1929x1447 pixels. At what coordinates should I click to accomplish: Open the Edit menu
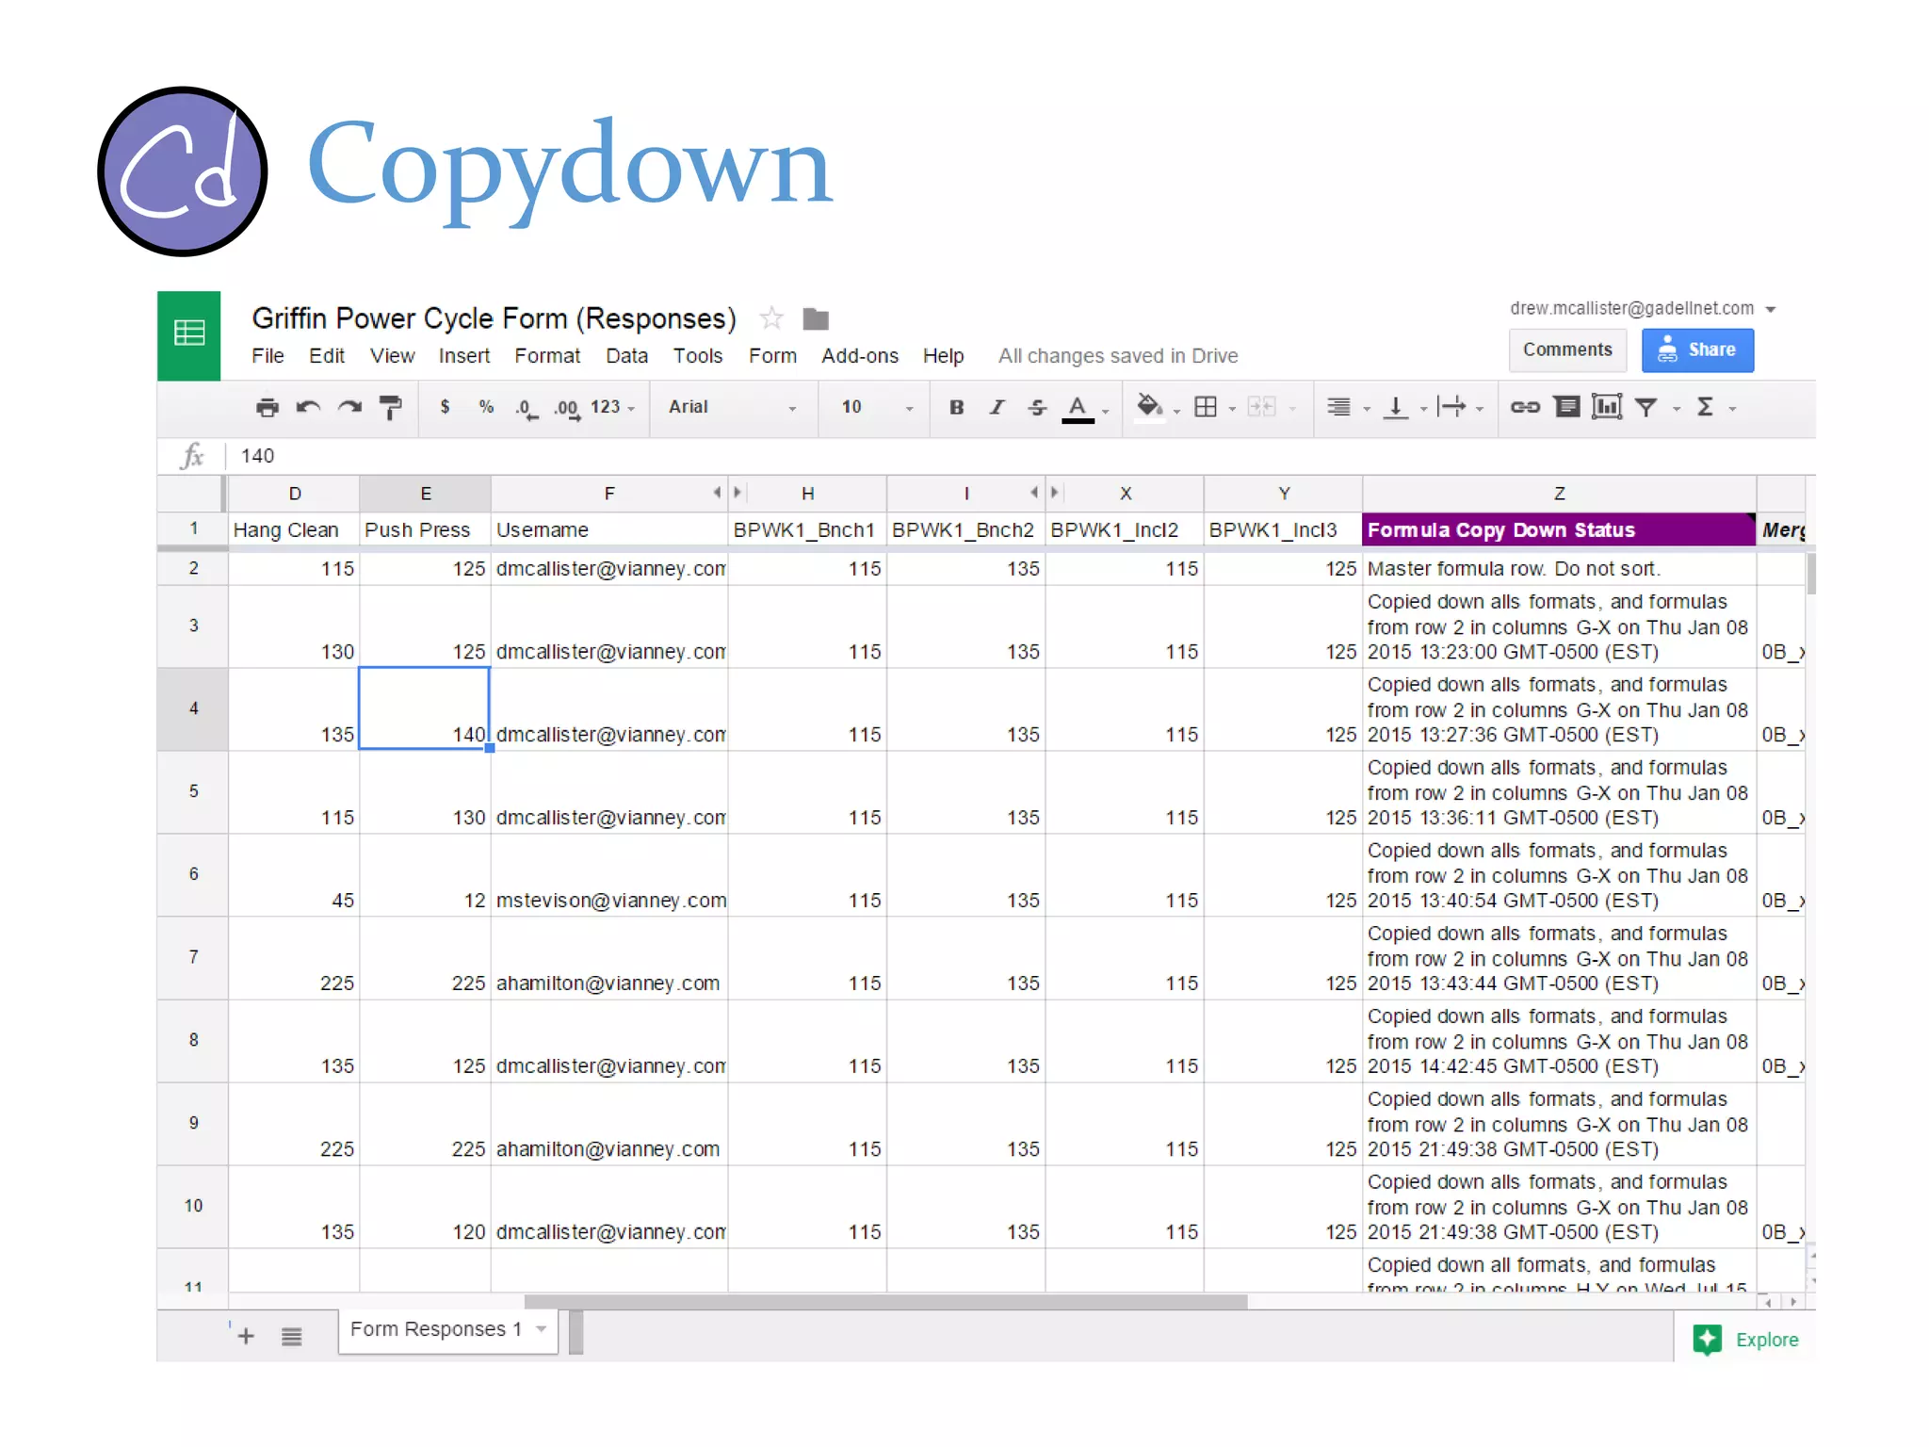pyautogui.click(x=327, y=356)
